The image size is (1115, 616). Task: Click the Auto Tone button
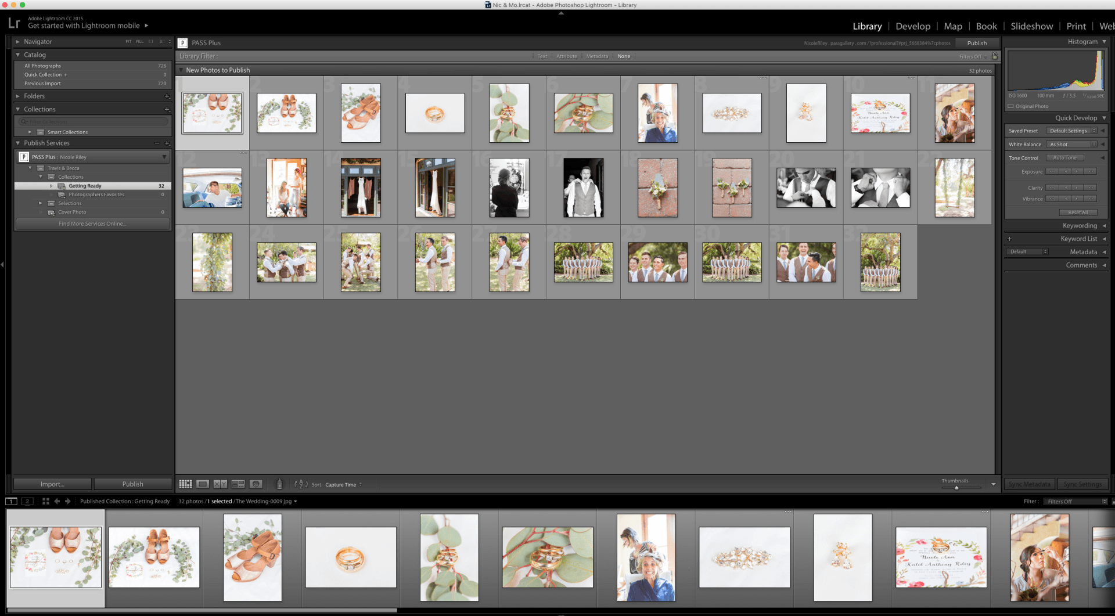1064,158
